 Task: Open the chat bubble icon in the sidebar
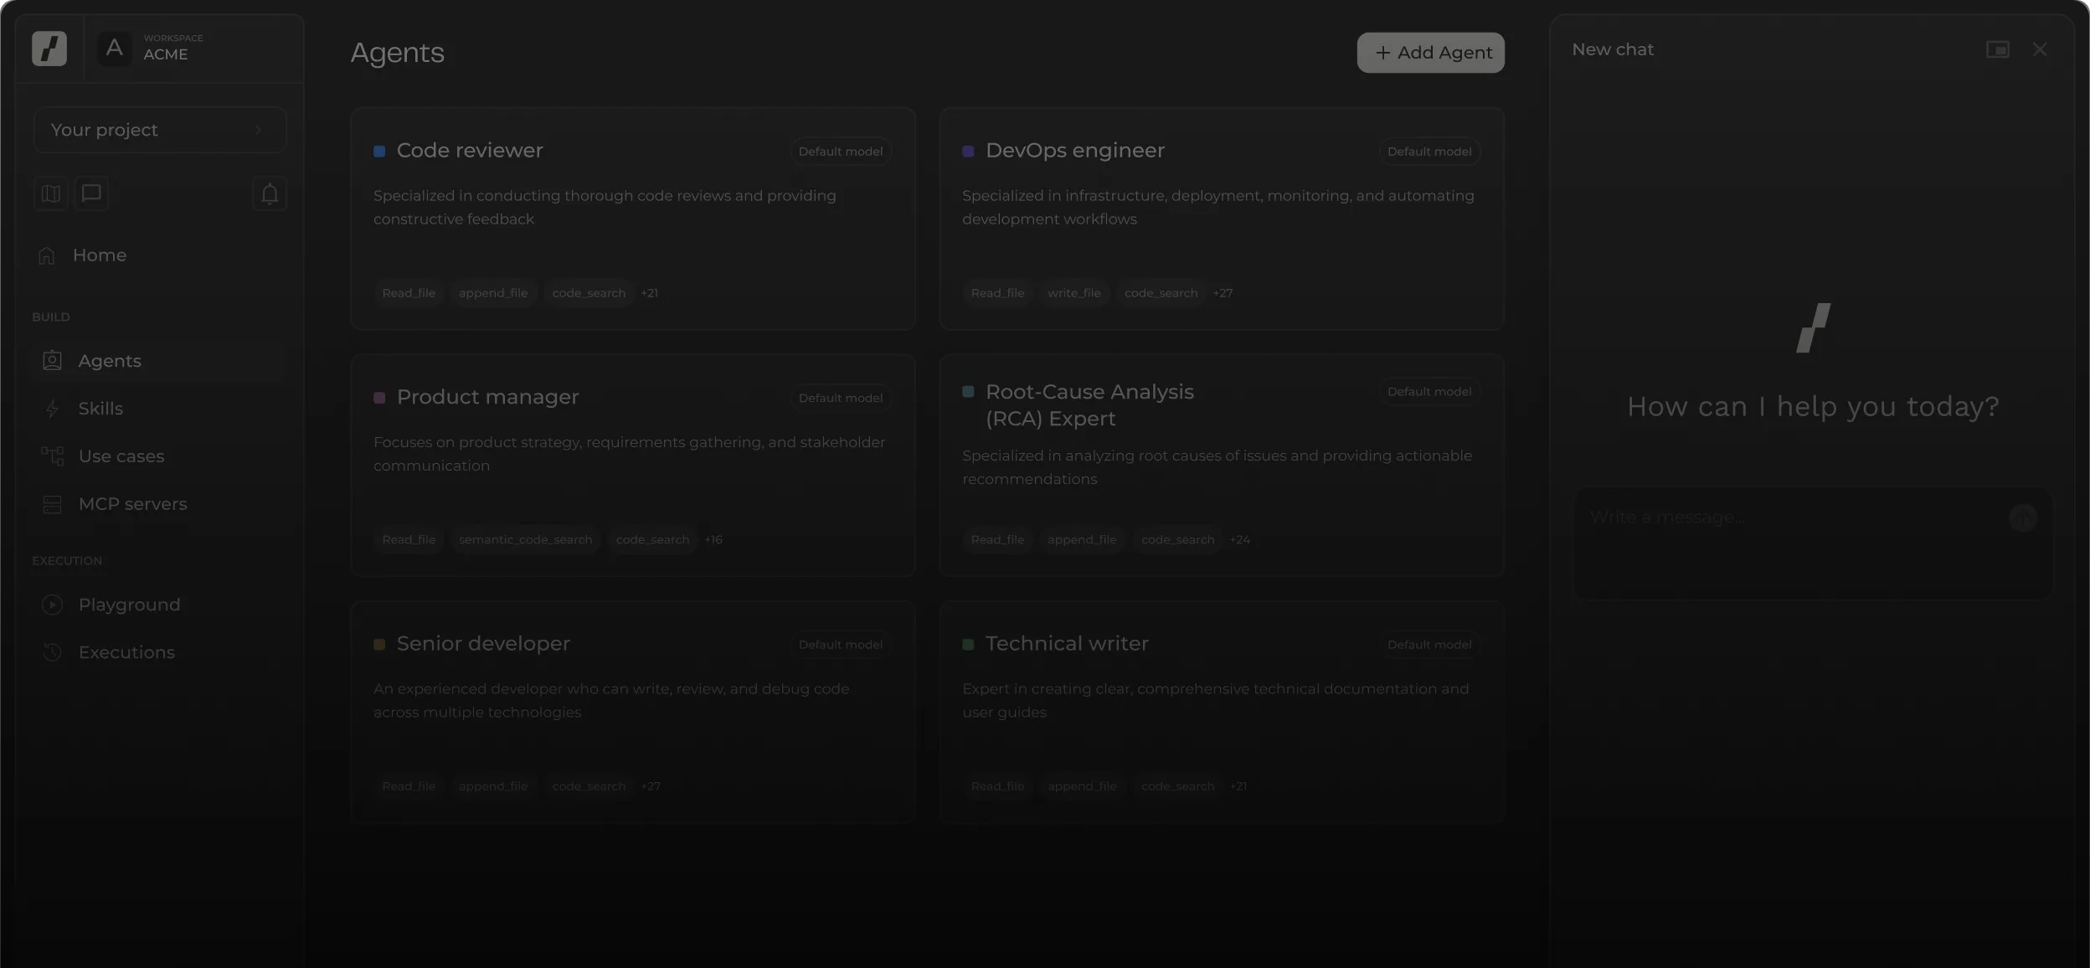(91, 194)
